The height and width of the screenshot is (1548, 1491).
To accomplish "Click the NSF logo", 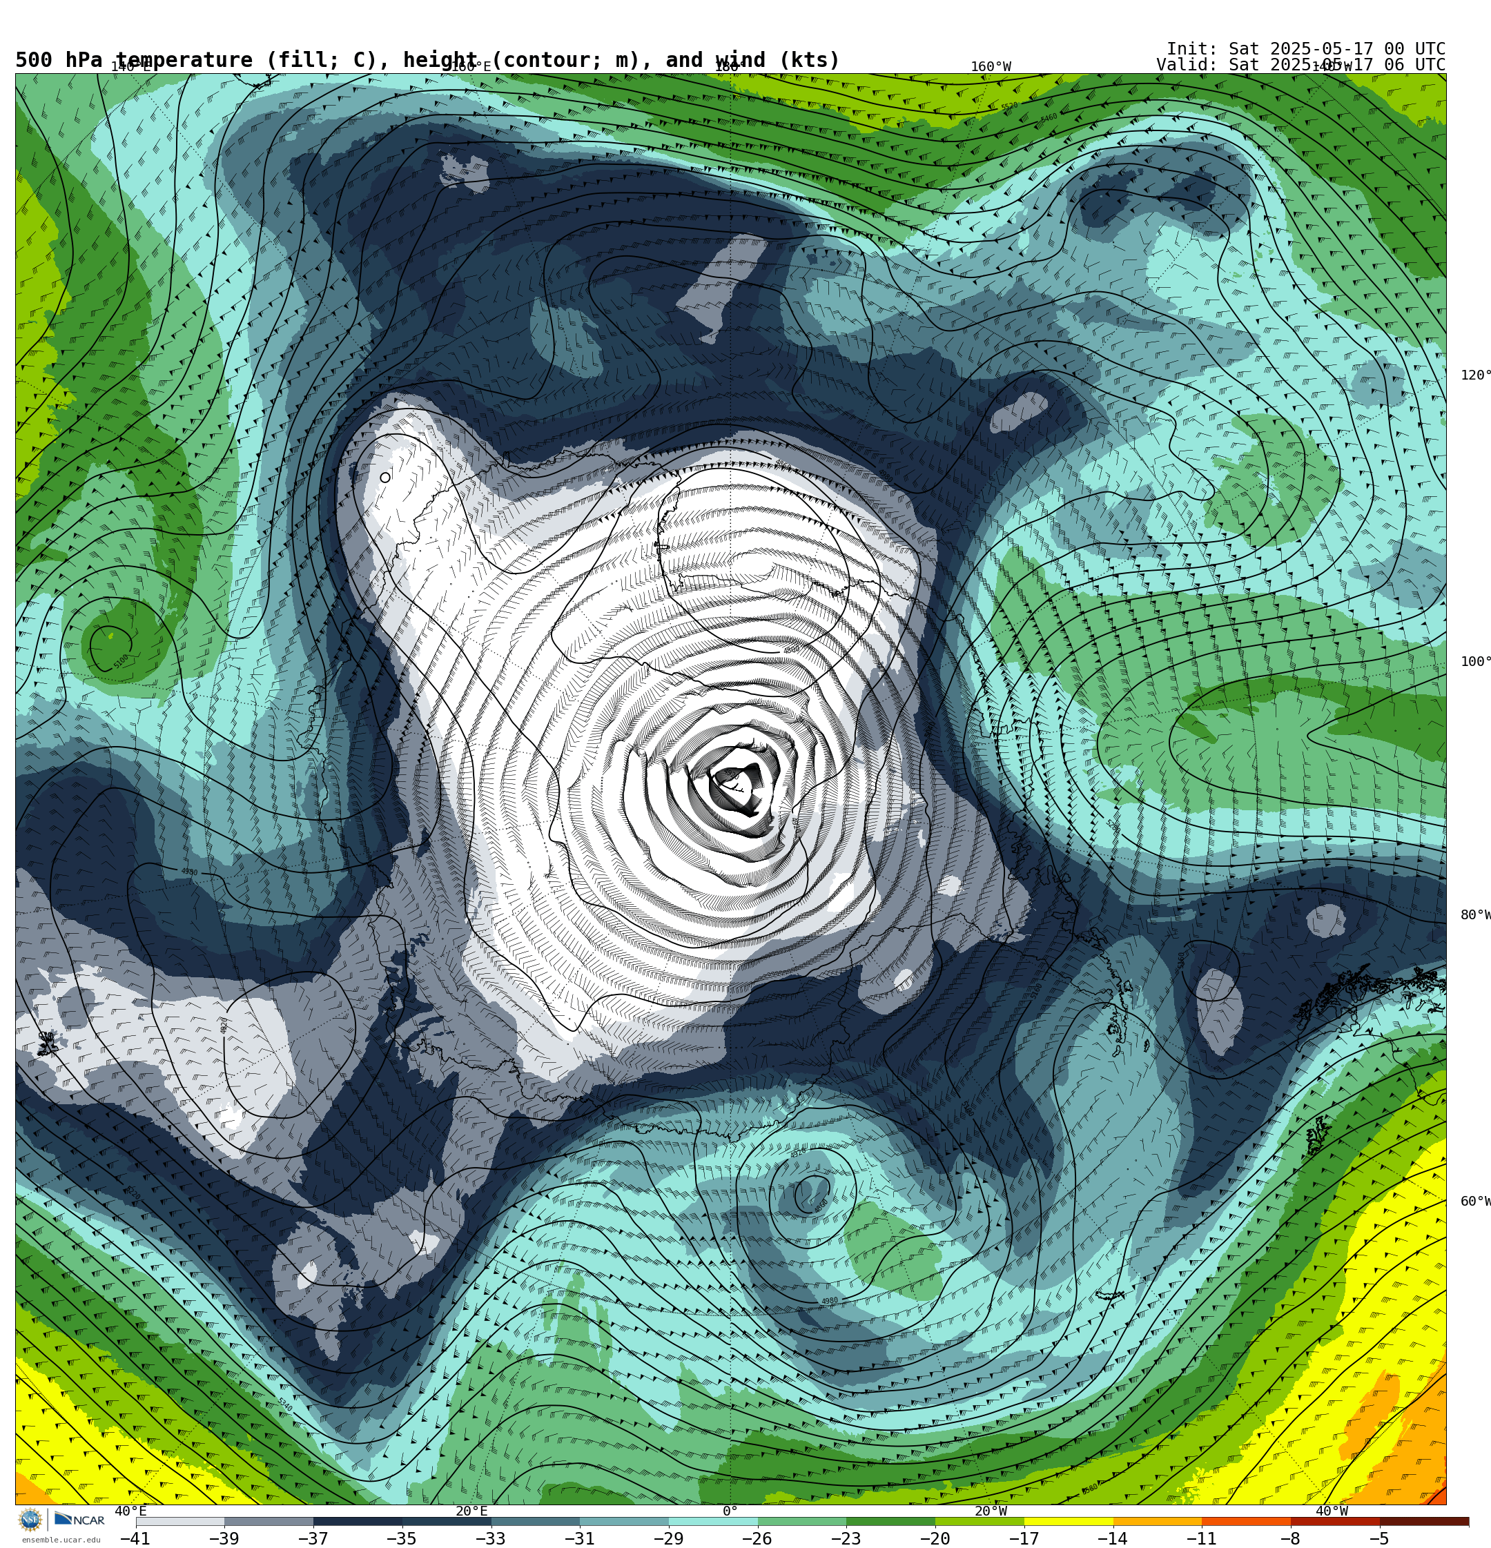I will (x=30, y=1520).
